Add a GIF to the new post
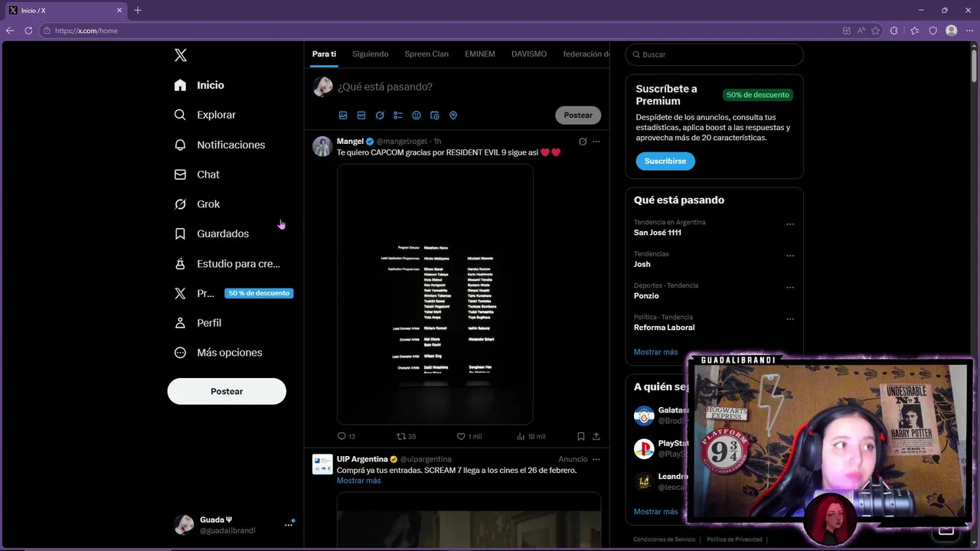 [x=361, y=116]
